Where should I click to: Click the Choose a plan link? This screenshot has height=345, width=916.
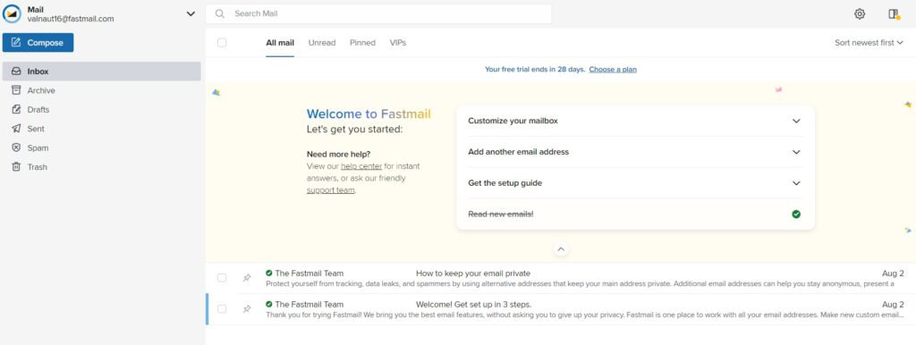click(613, 70)
